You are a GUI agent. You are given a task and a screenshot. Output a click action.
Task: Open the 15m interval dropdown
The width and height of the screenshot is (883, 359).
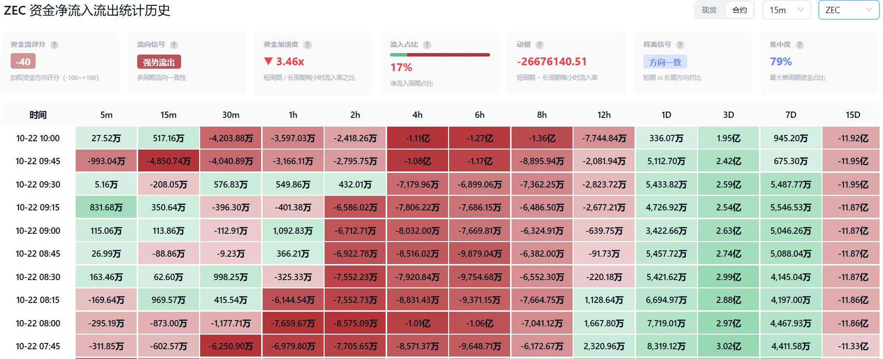coord(786,10)
